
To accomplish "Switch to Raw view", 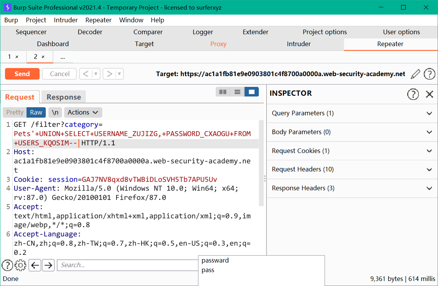I will 36,112.
